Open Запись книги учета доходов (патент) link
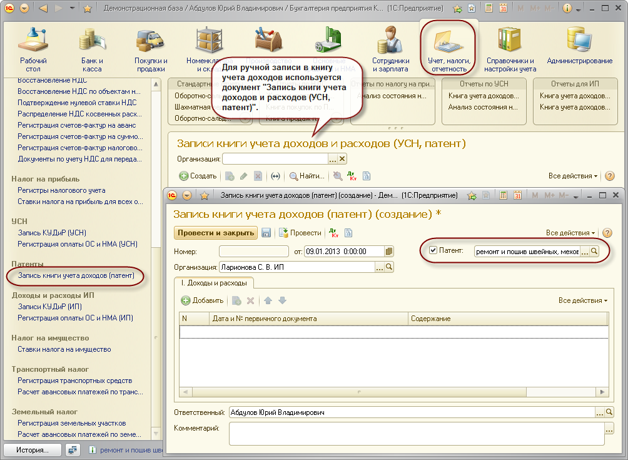The width and height of the screenshot is (628, 460). click(76, 275)
